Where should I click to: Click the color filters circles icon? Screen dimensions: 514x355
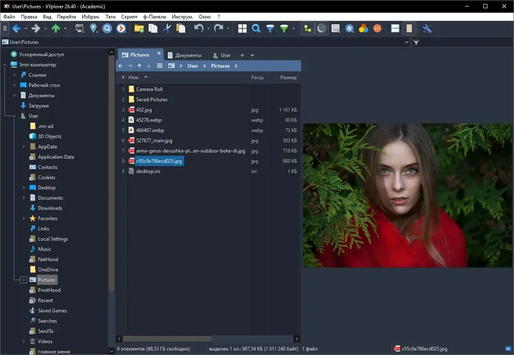(363, 28)
